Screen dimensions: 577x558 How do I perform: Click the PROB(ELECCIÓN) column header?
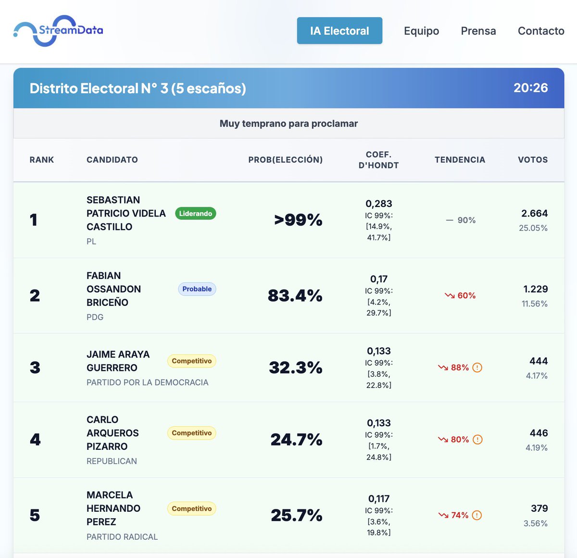pos(286,160)
